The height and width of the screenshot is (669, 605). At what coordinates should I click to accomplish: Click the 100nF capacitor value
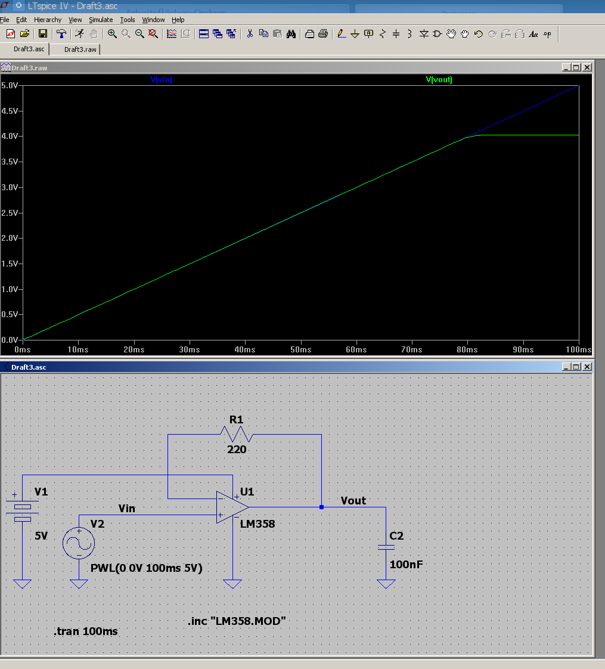coord(406,565)
